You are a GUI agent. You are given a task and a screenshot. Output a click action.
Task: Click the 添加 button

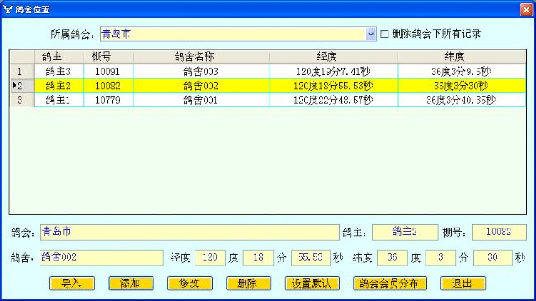131,283
